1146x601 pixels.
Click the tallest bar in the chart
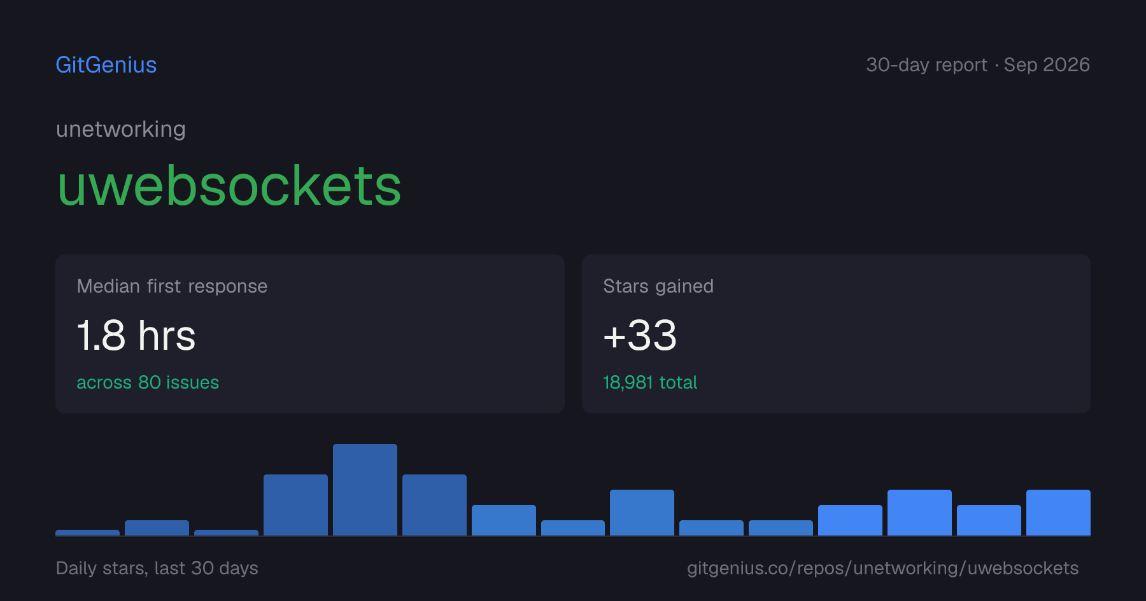(x=365, y=490)
